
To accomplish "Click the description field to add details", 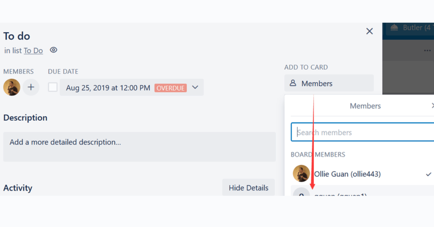I will pyautogui.click(x=139, y=147).
